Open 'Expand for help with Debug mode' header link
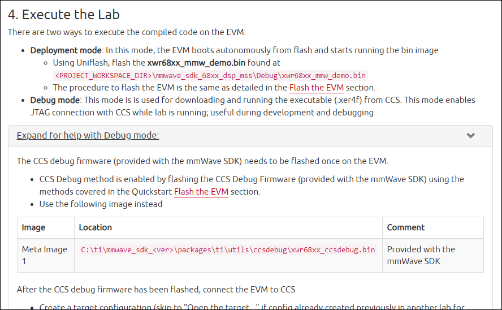Screen dimensions: 502x310 [88, 135]
